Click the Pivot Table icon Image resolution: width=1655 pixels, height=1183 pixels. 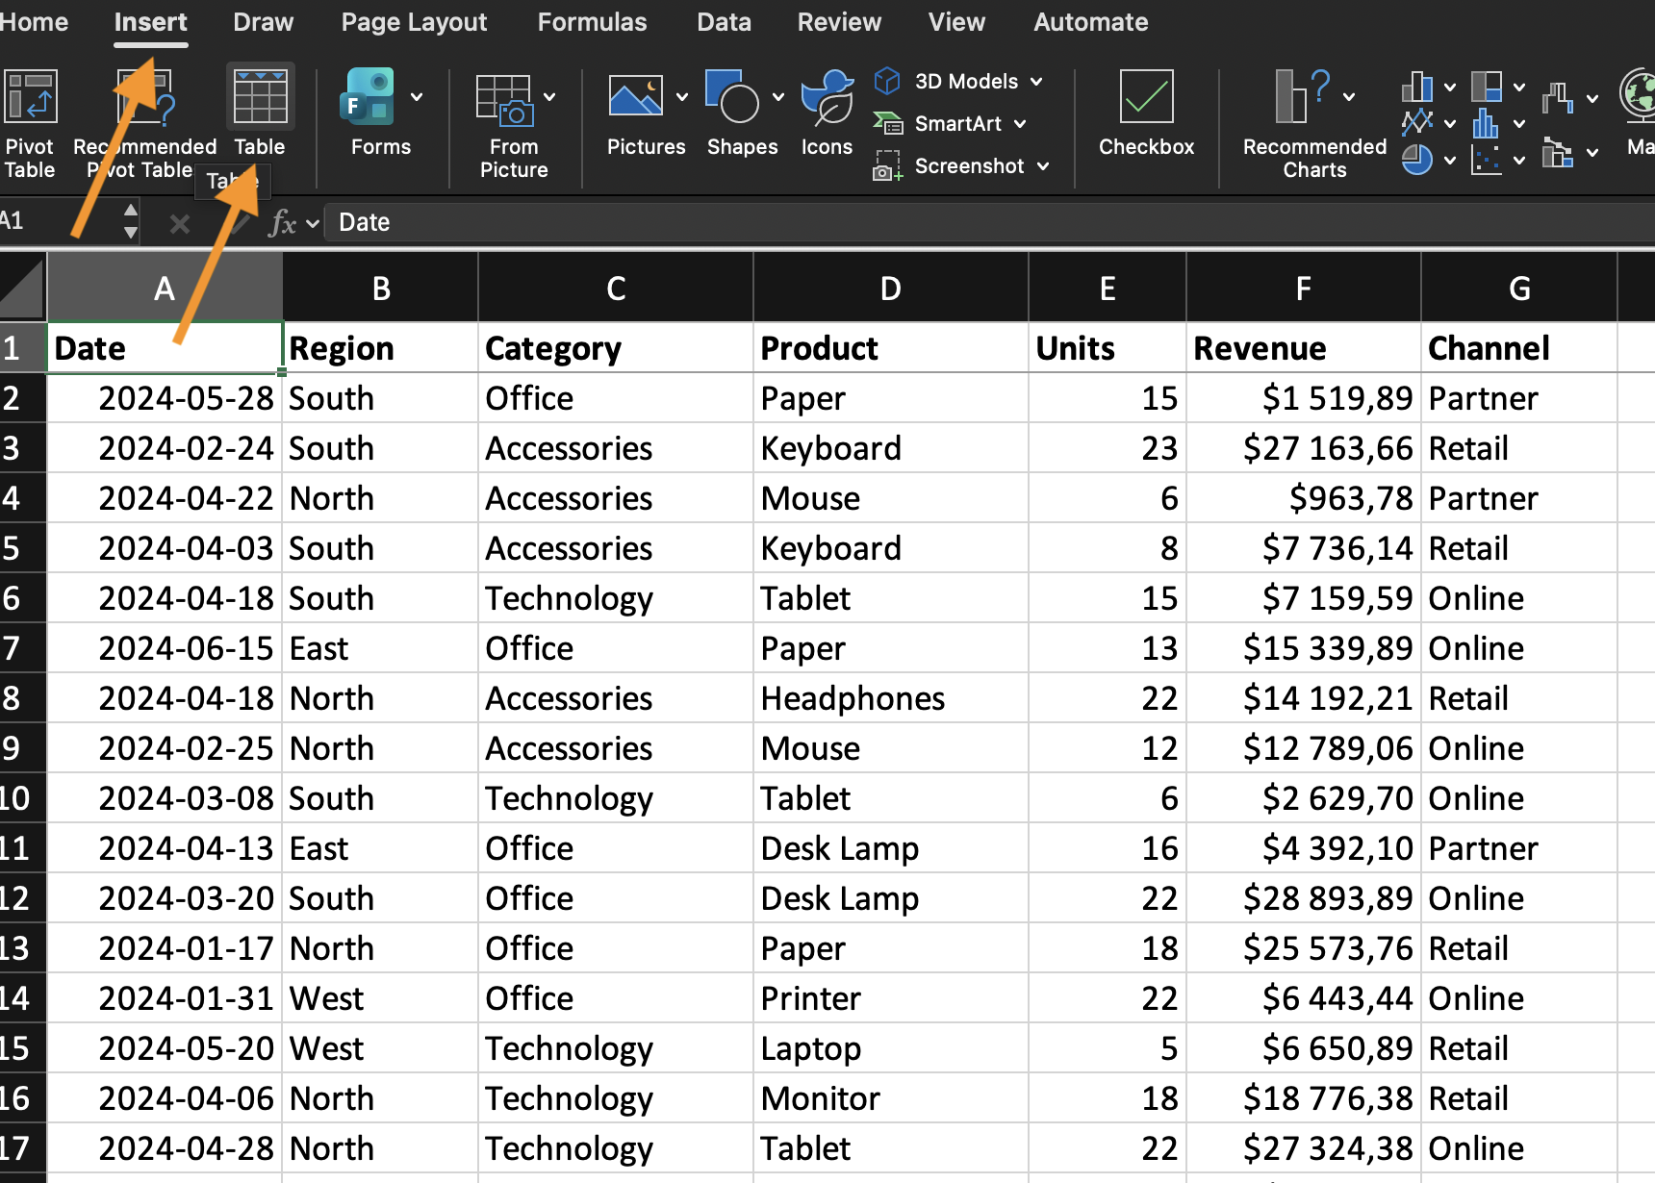tap(30, 98)
